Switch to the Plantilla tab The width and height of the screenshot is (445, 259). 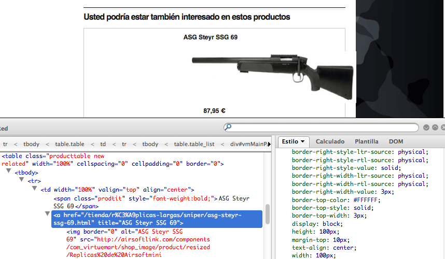(x=366, y=141)
